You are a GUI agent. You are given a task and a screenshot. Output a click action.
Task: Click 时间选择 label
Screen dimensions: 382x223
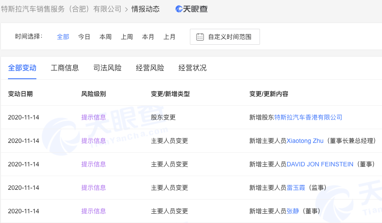coord(29,36)
